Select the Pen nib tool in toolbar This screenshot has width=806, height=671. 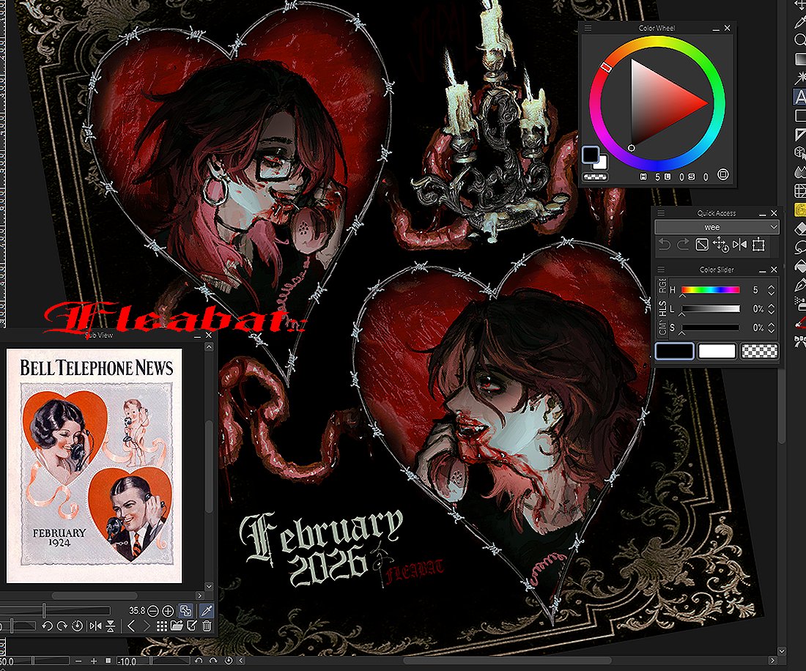pyautogui.click(x=800, y=286)
